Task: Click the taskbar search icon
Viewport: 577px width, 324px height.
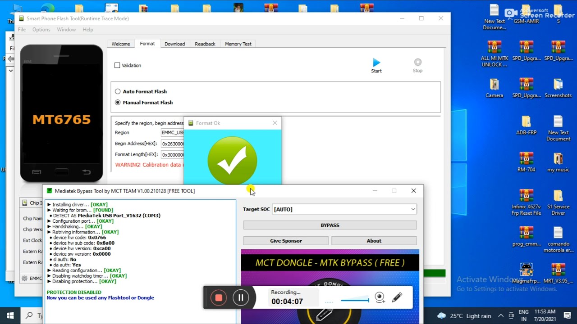Action: 29,315
